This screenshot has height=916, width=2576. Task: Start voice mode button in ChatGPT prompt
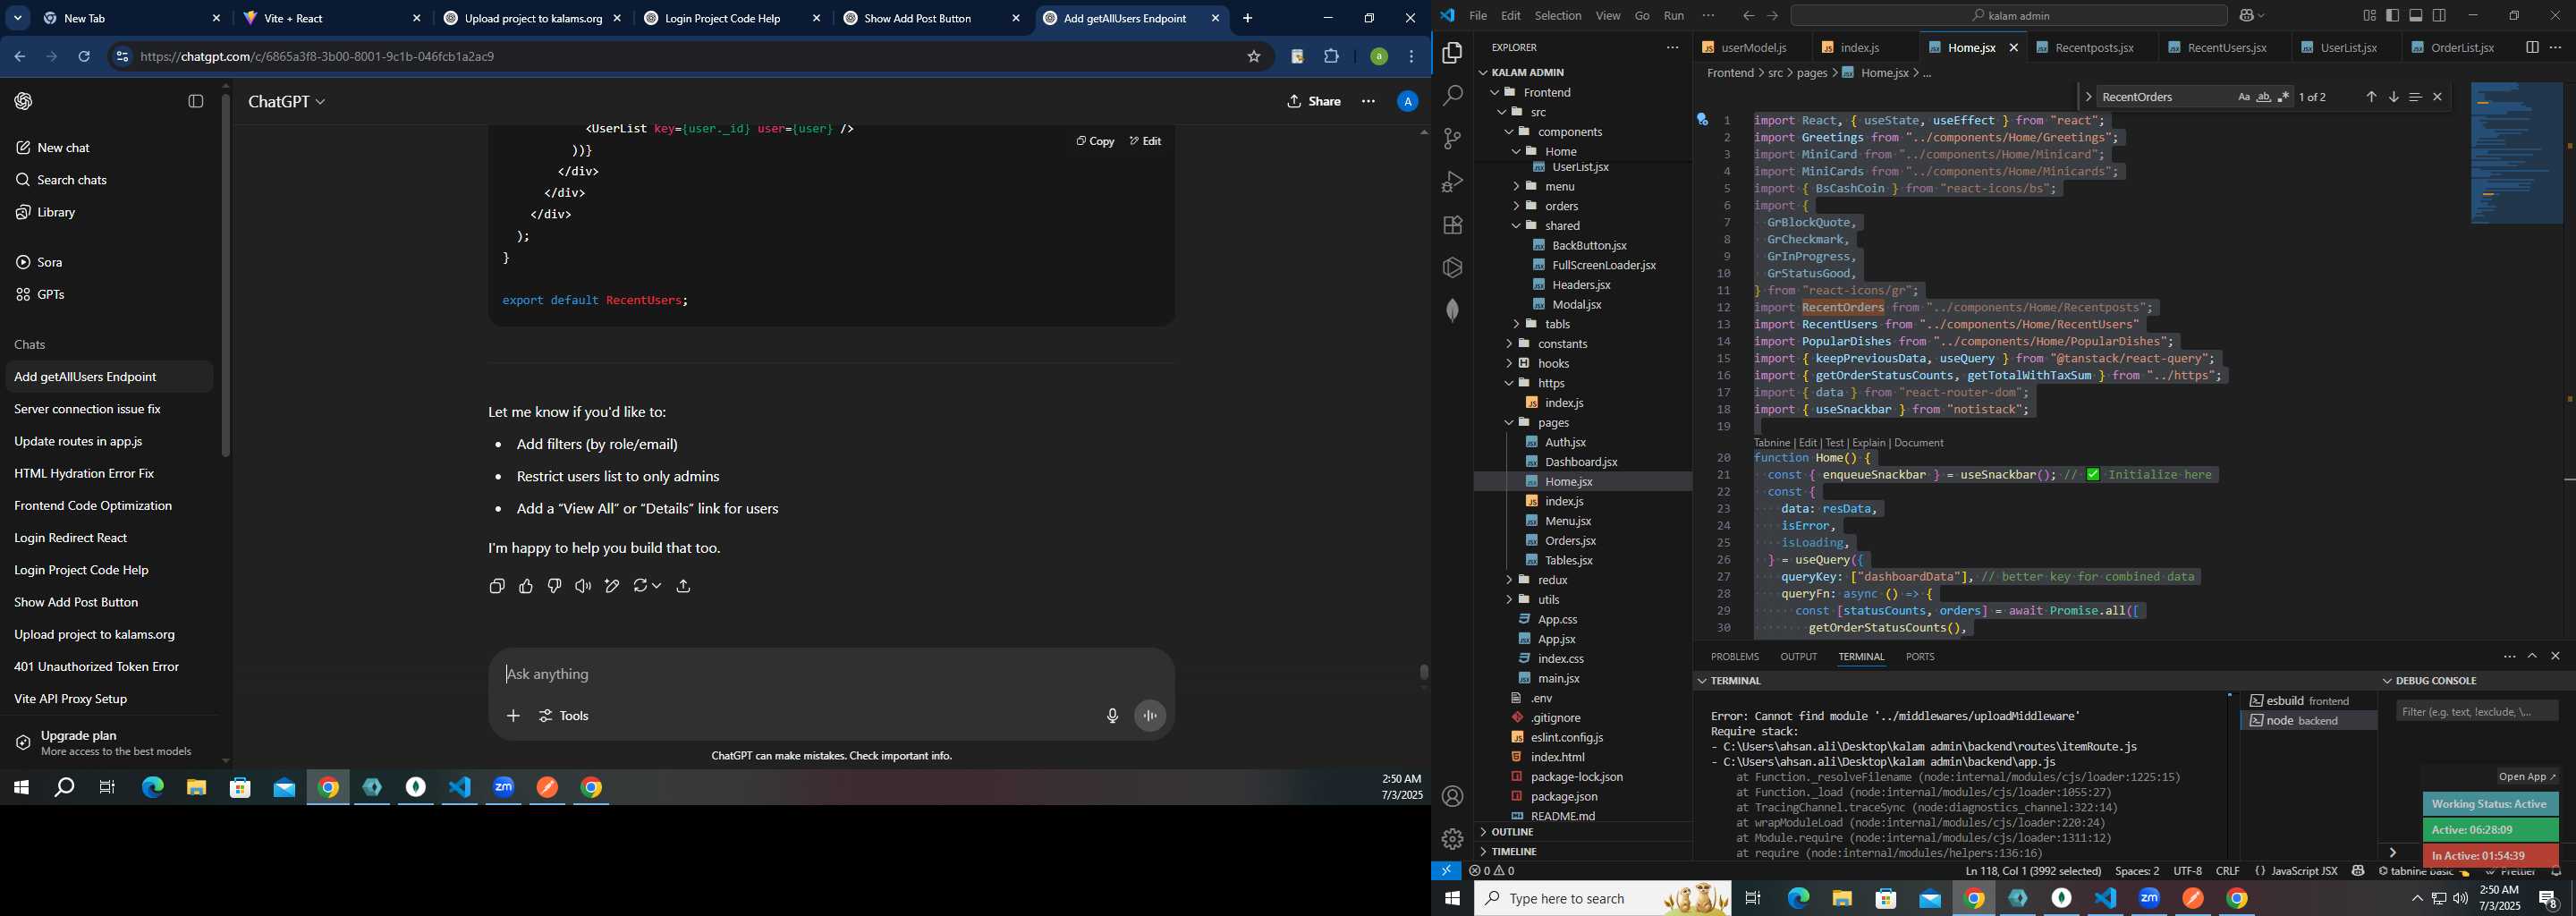click(1150, 716)
